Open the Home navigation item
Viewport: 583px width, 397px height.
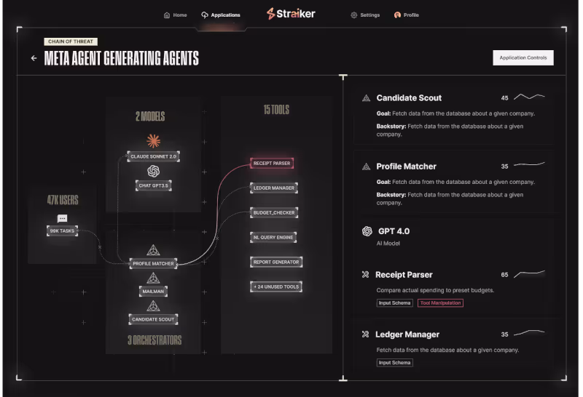(176, 15)
